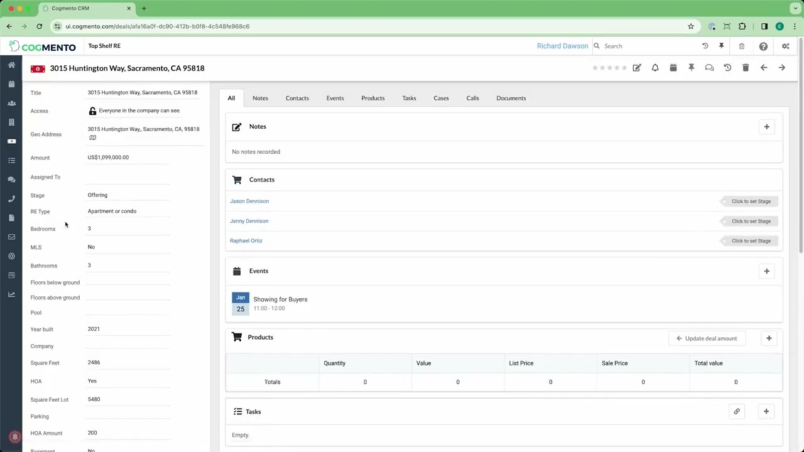Open the comments bubble icon in deal toolbar
804x452 pixels.
coord(709,68)
